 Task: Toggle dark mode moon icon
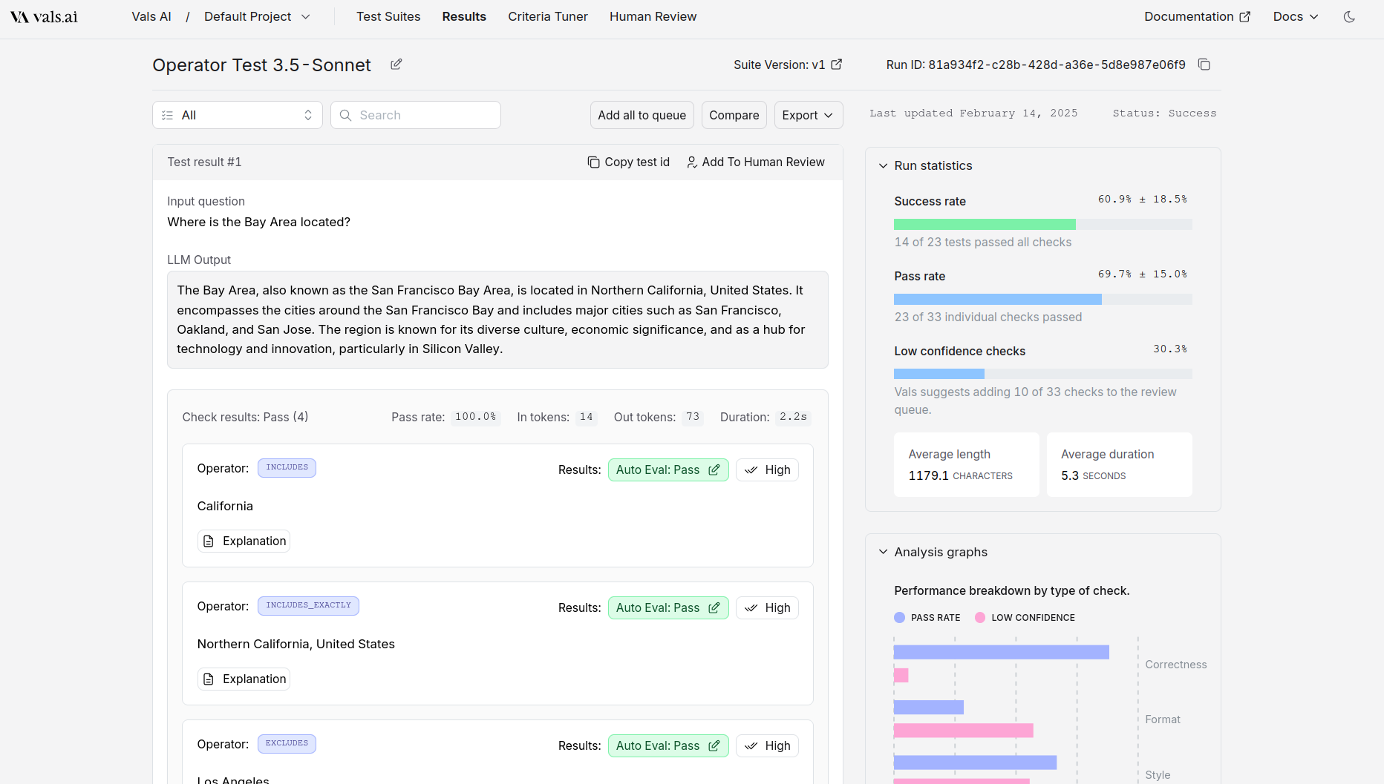[x=1350, y=16]
